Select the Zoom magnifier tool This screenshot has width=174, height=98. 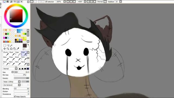tap(8, 49)
